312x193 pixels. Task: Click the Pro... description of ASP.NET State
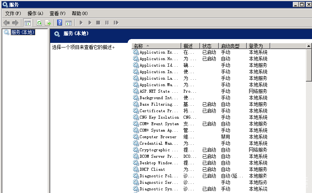pos(190,91)
